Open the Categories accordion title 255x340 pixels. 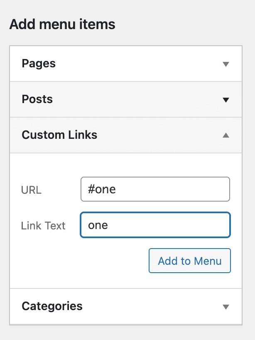tap(52, 306)
